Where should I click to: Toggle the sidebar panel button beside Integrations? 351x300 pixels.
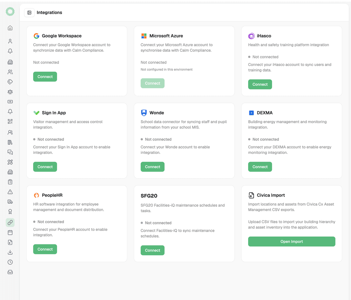(29, 13)
